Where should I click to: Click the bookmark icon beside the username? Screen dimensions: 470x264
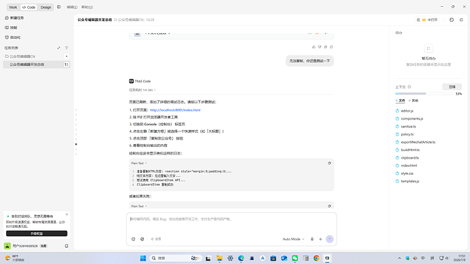coord(67,246)
